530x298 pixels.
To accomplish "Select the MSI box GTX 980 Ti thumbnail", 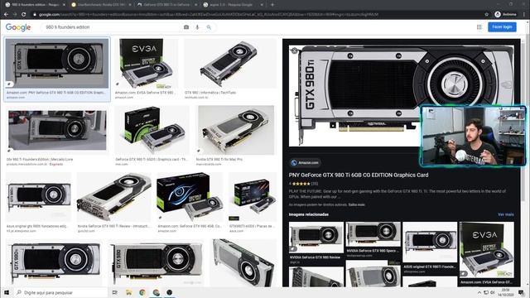I will (x=152, y=130).
